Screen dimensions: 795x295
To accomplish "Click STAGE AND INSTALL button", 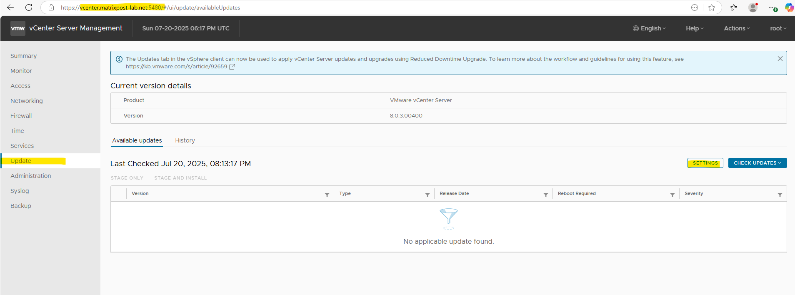I will (180, 178).
